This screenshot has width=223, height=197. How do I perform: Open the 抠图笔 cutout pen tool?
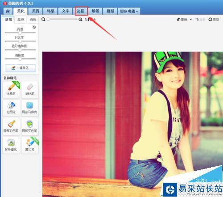pyautogui.click(x=11, y=108)
